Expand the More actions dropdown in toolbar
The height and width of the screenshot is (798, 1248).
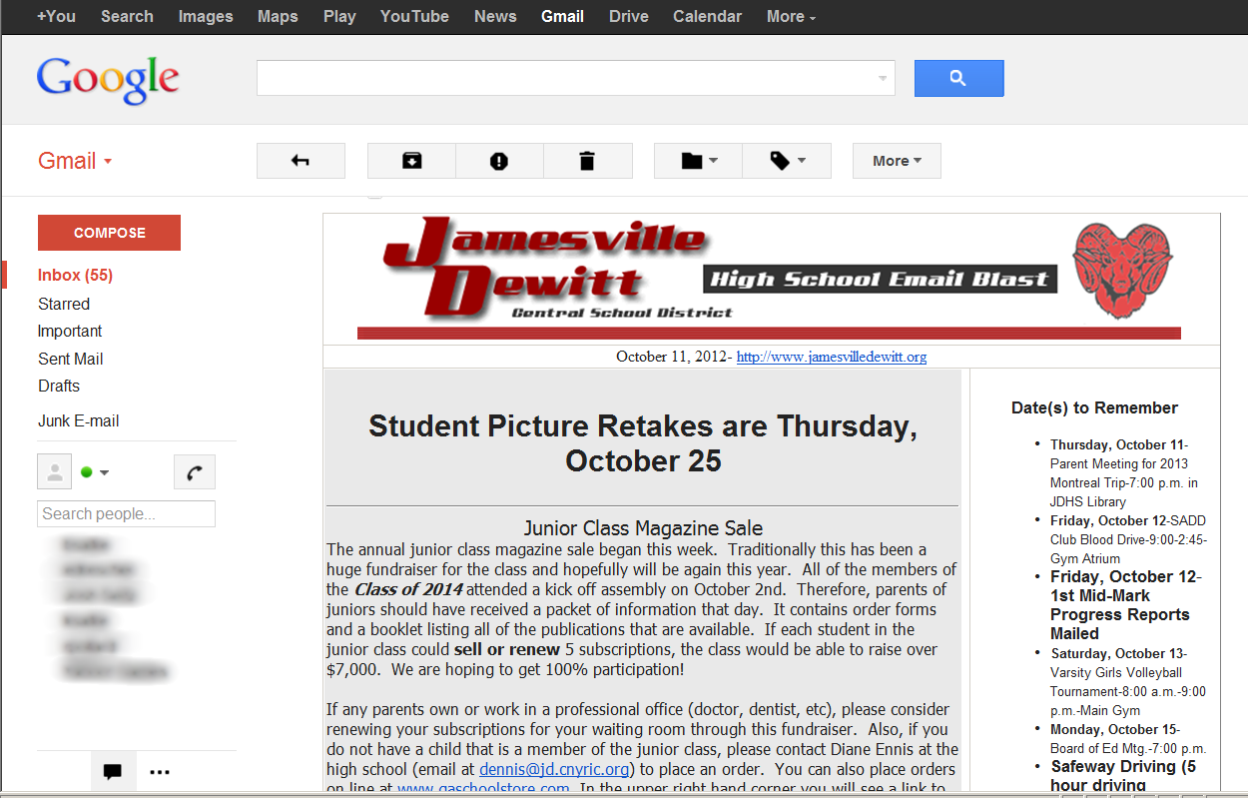[897, 161]
